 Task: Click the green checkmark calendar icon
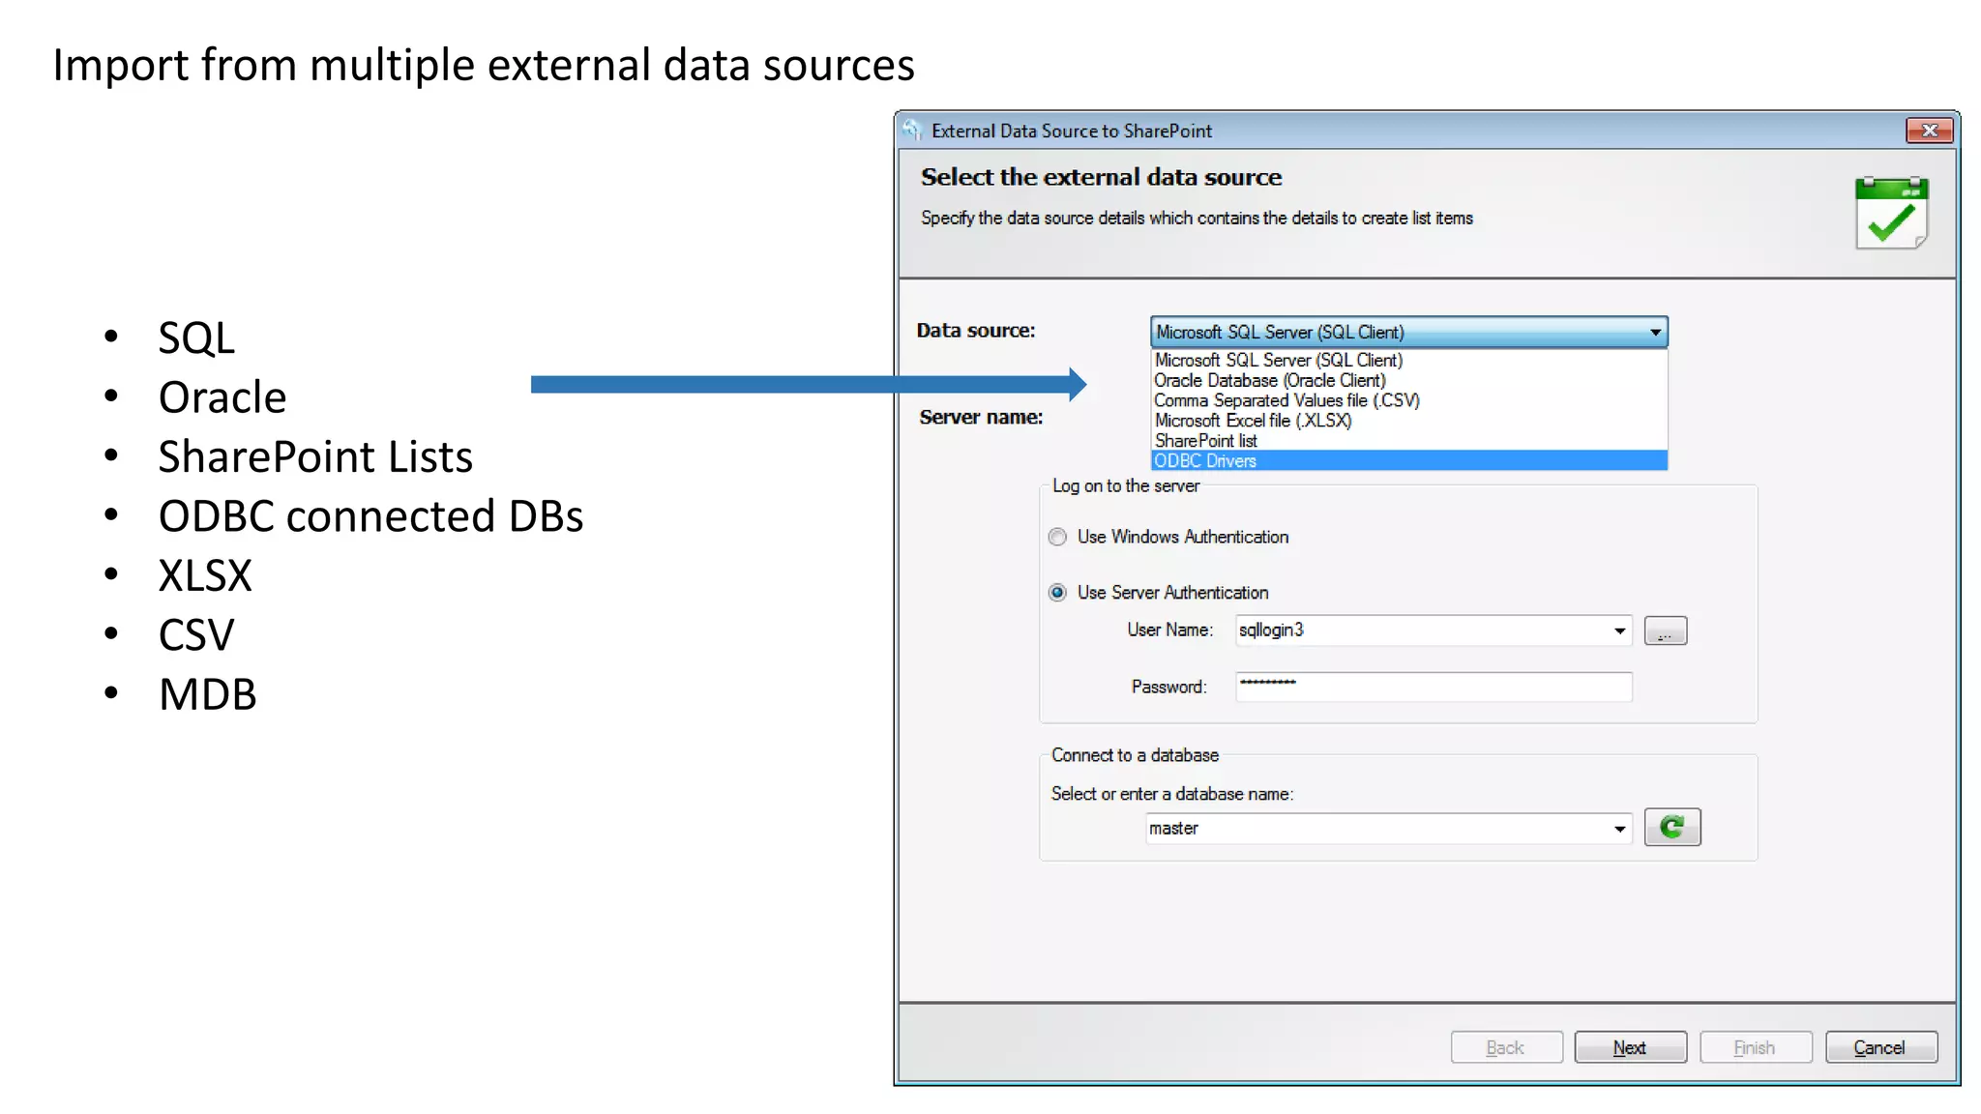tap(1891, 214)
